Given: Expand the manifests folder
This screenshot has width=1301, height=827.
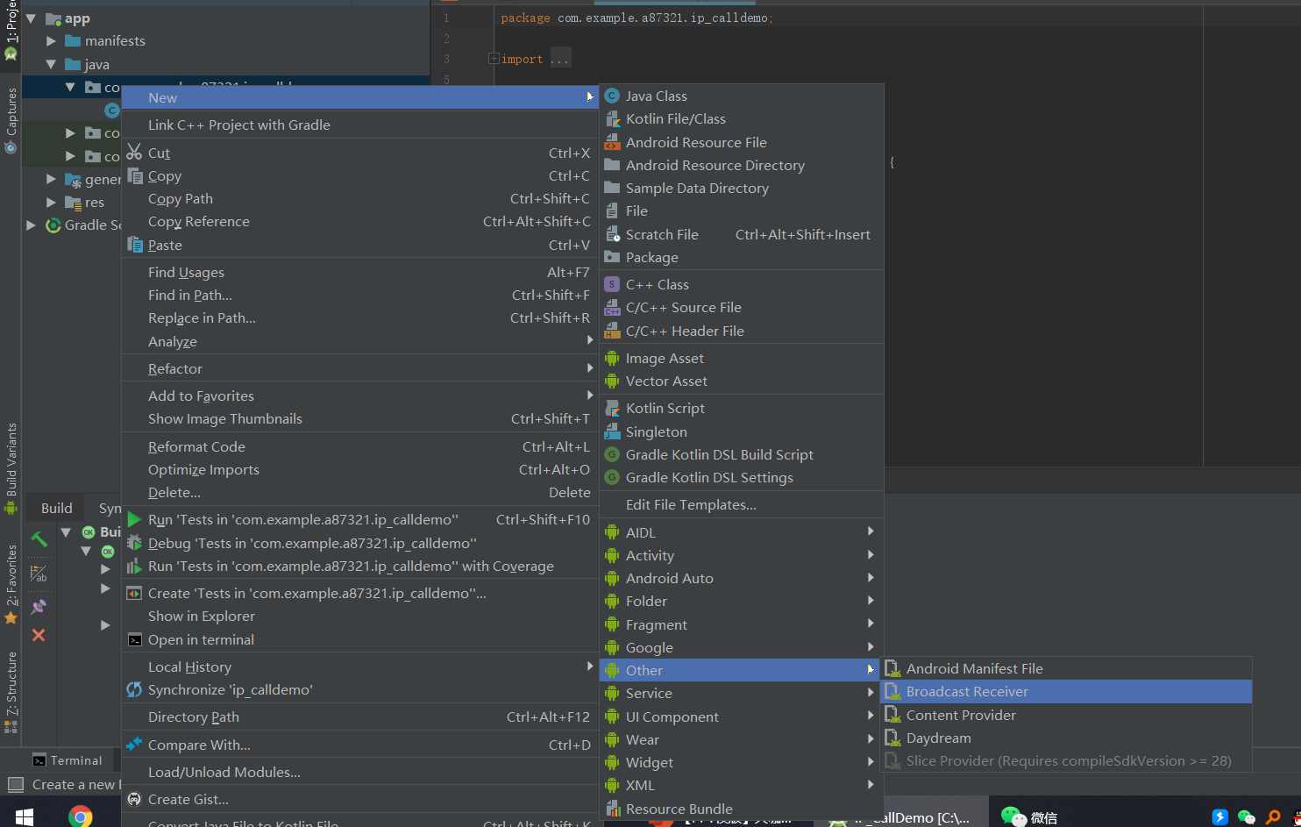Looking at the screenshot, I should (x=51, y=40).
